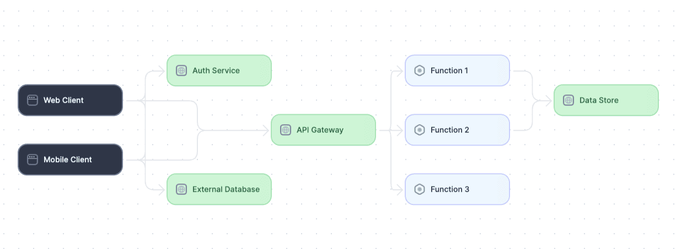The width and height of the screenshot is (676, 249).
Task: Select the Auth Service node label
Action: point(216,70)
